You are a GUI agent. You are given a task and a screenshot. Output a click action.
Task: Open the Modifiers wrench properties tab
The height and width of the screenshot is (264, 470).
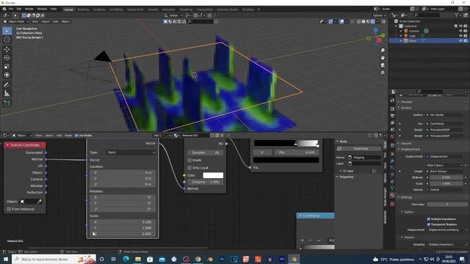coord(392,161)
